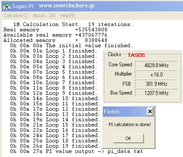Click the Super PI title bar icon
The image size is (183, 157).
point(7,6)
